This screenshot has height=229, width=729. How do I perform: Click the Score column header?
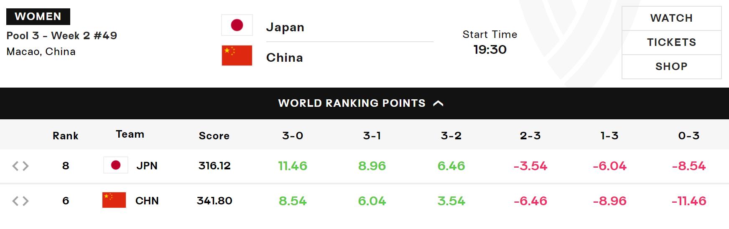coord(214,136)
